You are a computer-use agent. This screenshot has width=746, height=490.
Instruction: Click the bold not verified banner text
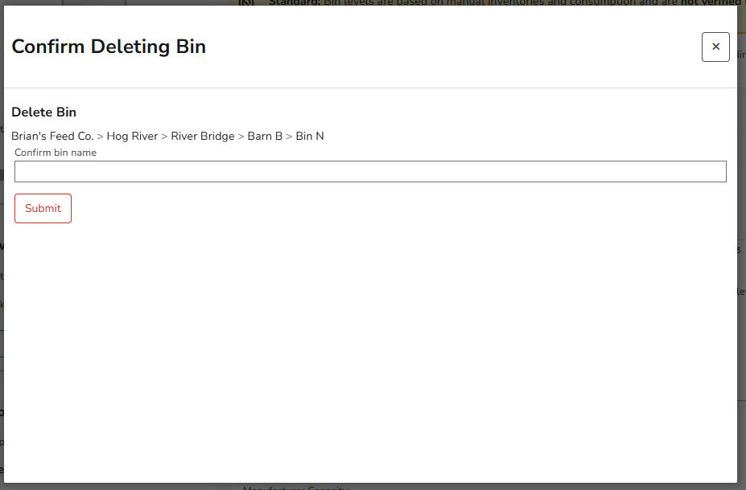coord(711,2)
